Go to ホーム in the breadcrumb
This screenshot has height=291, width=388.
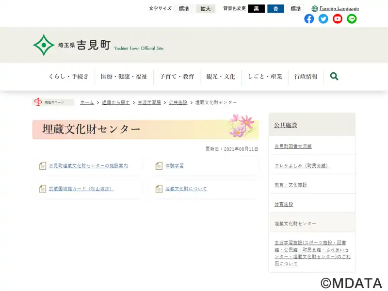click(87, 102)
